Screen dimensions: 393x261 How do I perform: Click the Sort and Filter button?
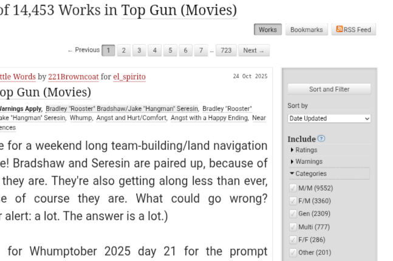click(329, 89)
